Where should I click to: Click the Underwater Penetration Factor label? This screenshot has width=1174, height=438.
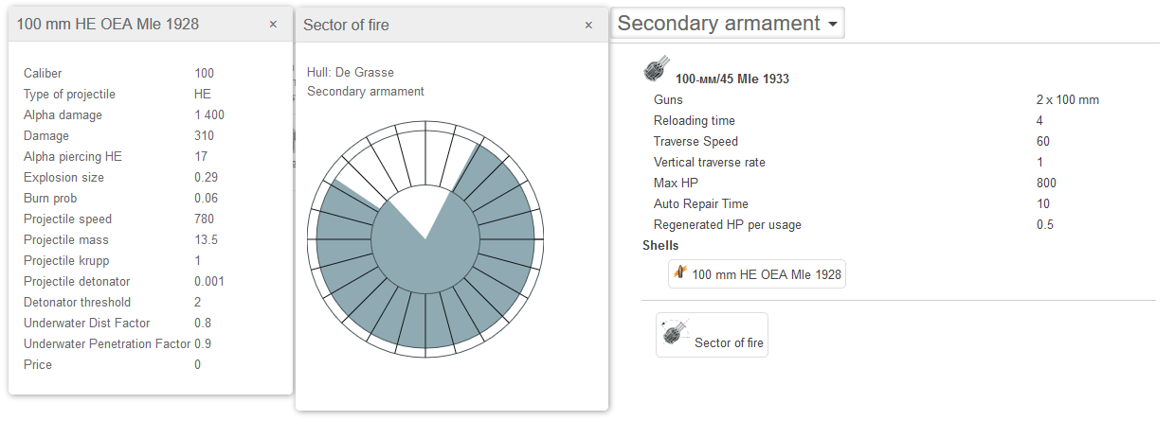[104, 344]
